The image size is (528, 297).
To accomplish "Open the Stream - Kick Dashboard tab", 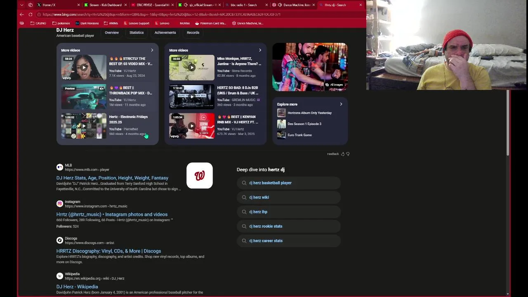I will (106, 5).
